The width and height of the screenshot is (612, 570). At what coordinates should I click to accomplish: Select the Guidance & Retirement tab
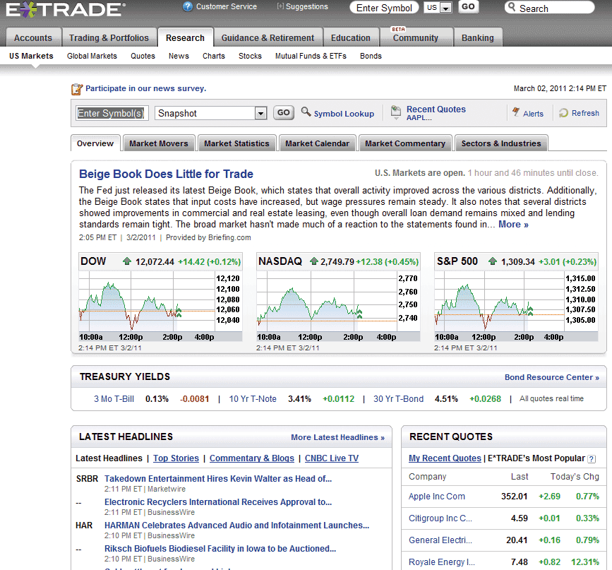268,38
